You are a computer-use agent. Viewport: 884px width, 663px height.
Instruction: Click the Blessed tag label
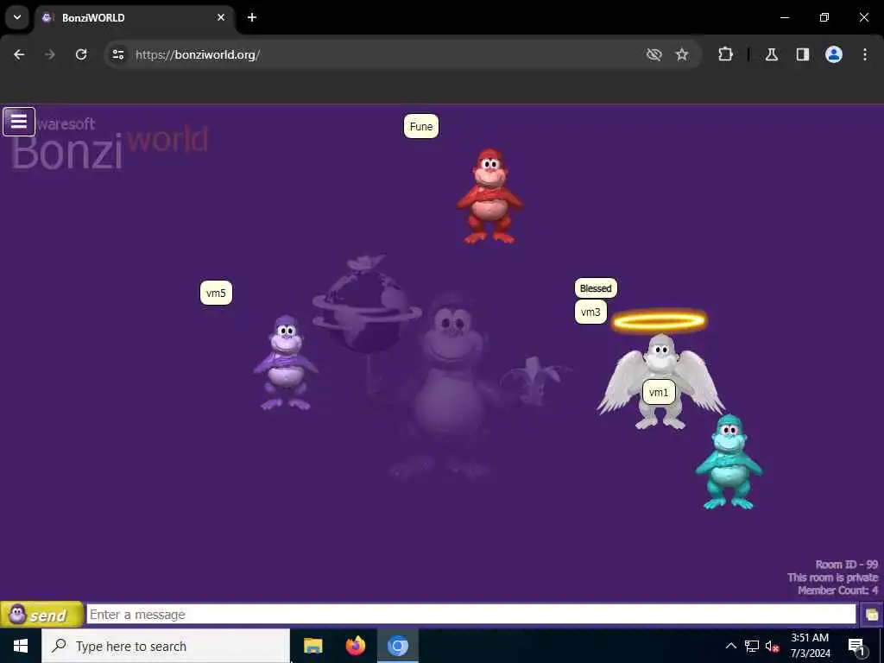click(596, 288)
